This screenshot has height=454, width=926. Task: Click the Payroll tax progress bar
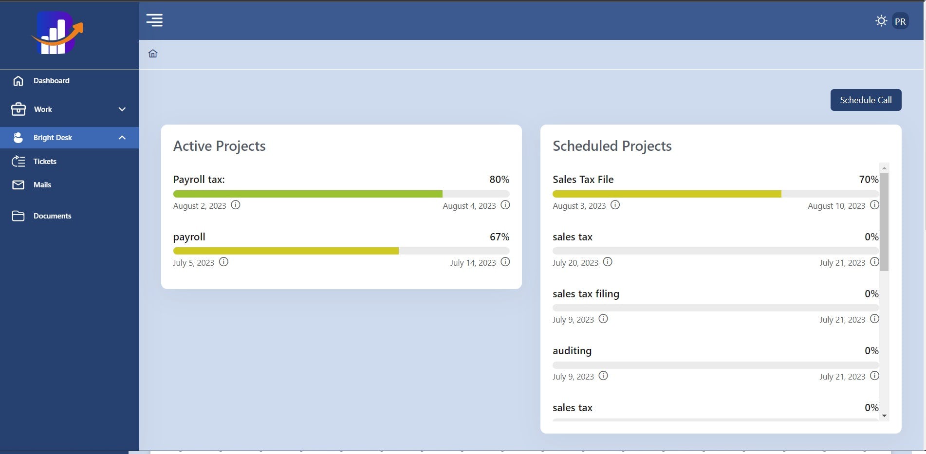(x=341, y=194)
